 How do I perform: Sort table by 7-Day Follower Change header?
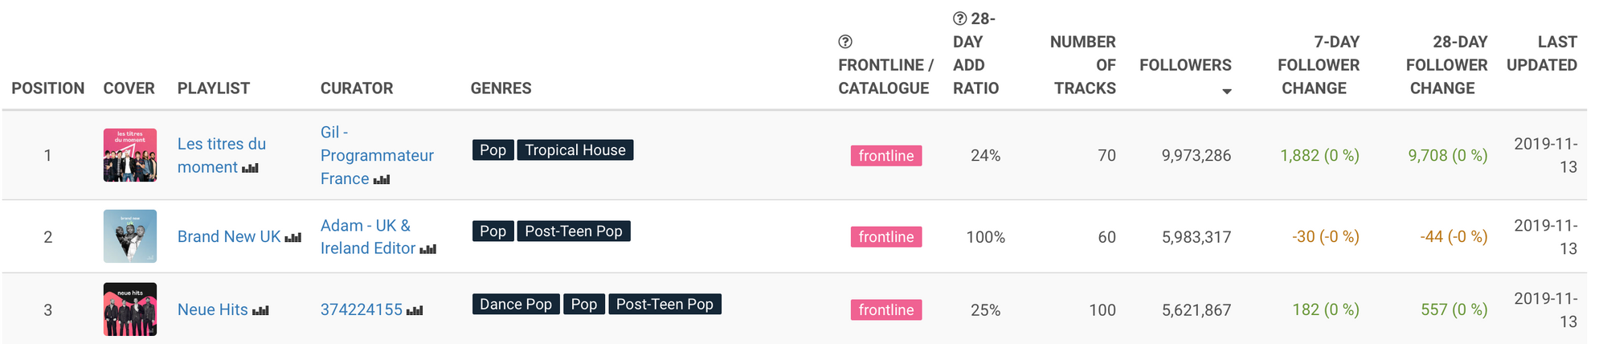[1318, 65]
